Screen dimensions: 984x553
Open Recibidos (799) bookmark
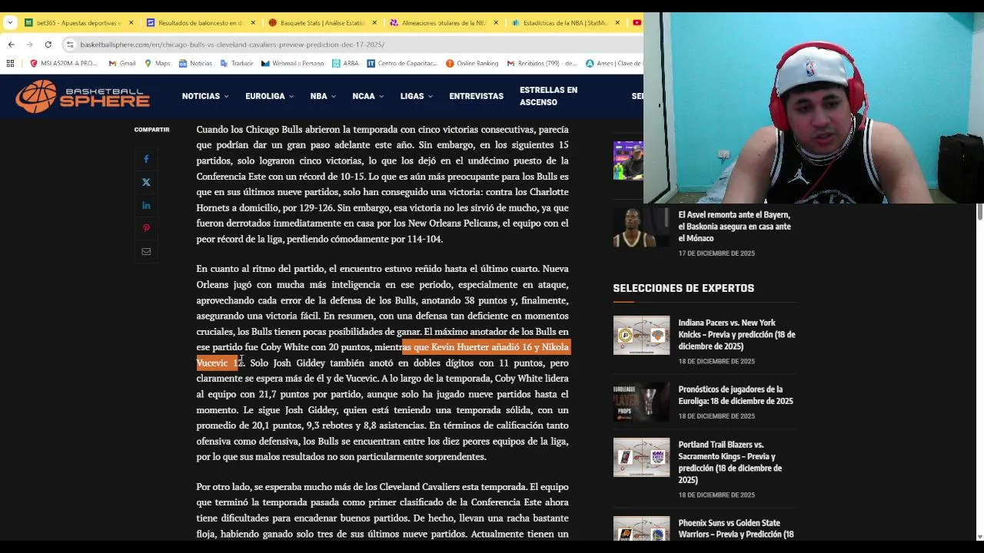tap(541, 63)
